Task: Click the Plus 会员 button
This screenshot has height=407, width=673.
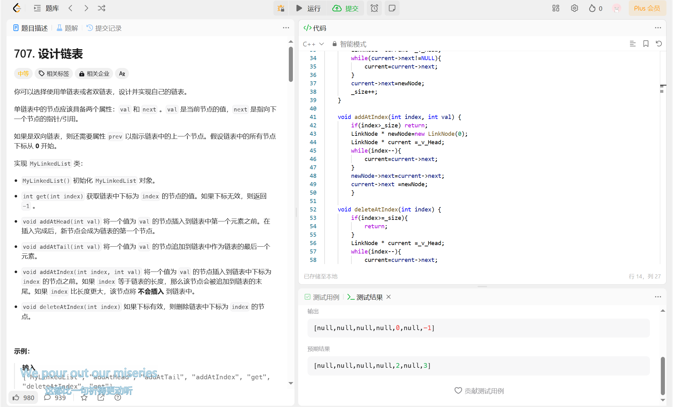Action: (647, 8)
